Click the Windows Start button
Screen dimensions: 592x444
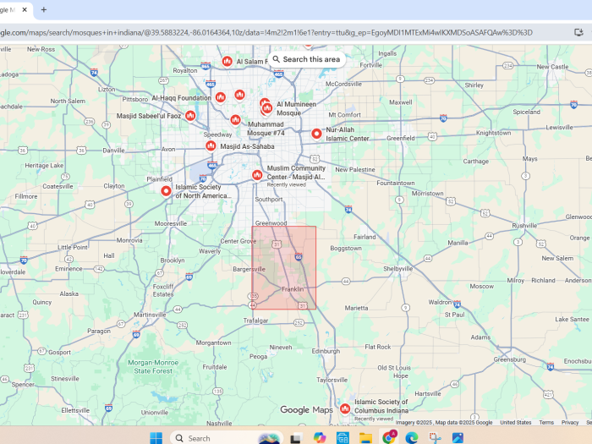[x=156, y=437]
